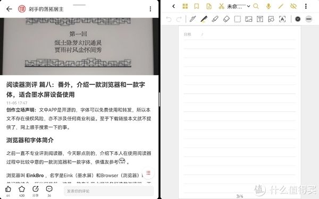Open the author name 剁手的落拓居主

(x=46, y=9)
